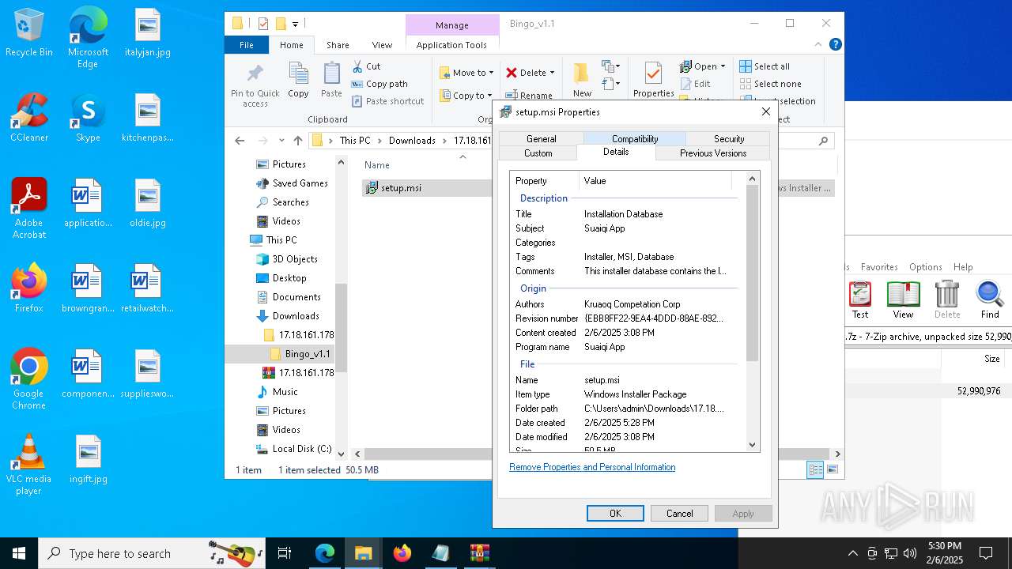Image resolution: width=1012 pixels, height=569 pixels.
Task: Click OK in Properties dialog
Action: click(x=615, y=513)
